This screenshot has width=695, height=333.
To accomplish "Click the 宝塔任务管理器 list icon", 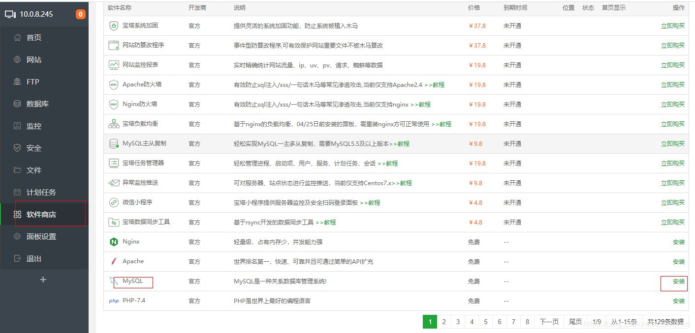I will click(x=114, y=163).
